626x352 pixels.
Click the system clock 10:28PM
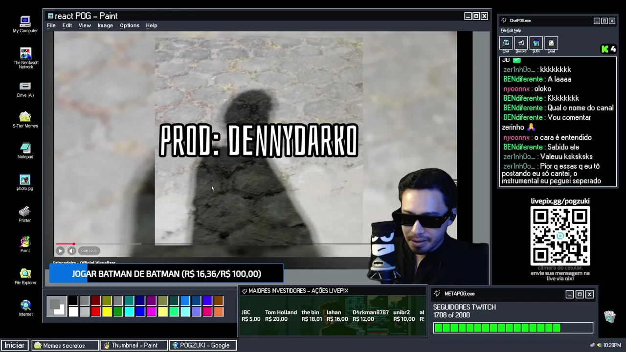coord(612,345)
